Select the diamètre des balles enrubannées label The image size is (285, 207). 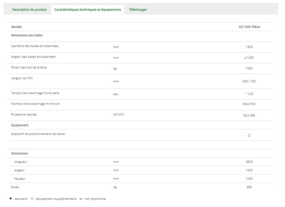(x=35, y=46)
